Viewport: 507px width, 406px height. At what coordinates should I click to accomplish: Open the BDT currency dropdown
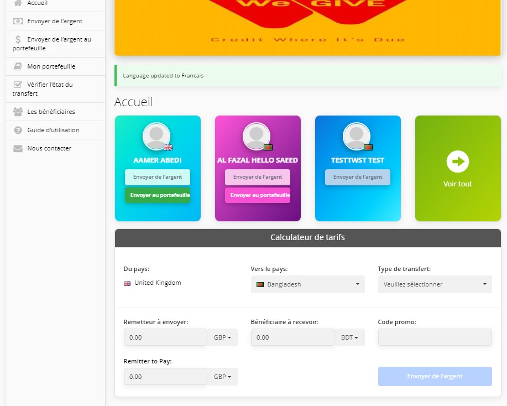tap(349, 337)
